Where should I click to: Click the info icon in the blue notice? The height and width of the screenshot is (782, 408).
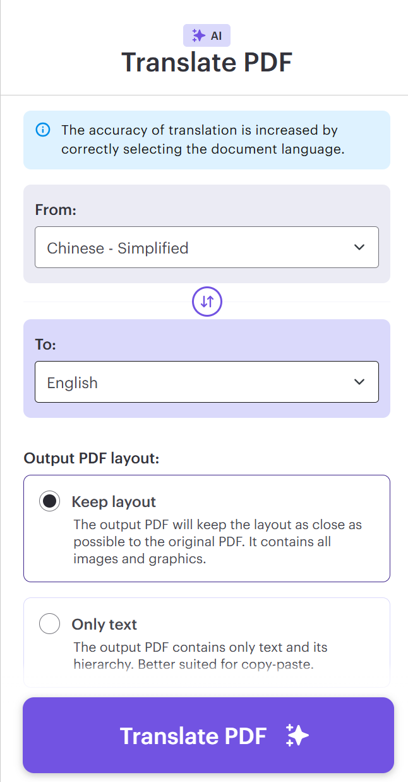click(x=42, y=130)
